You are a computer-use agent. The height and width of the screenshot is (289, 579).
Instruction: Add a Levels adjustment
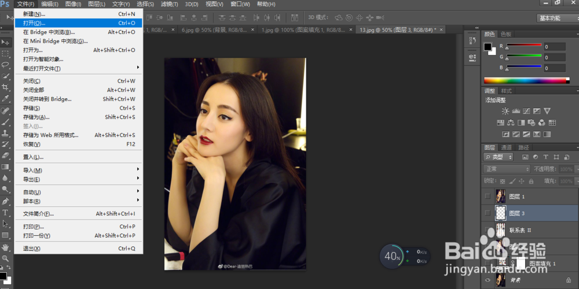516,111
